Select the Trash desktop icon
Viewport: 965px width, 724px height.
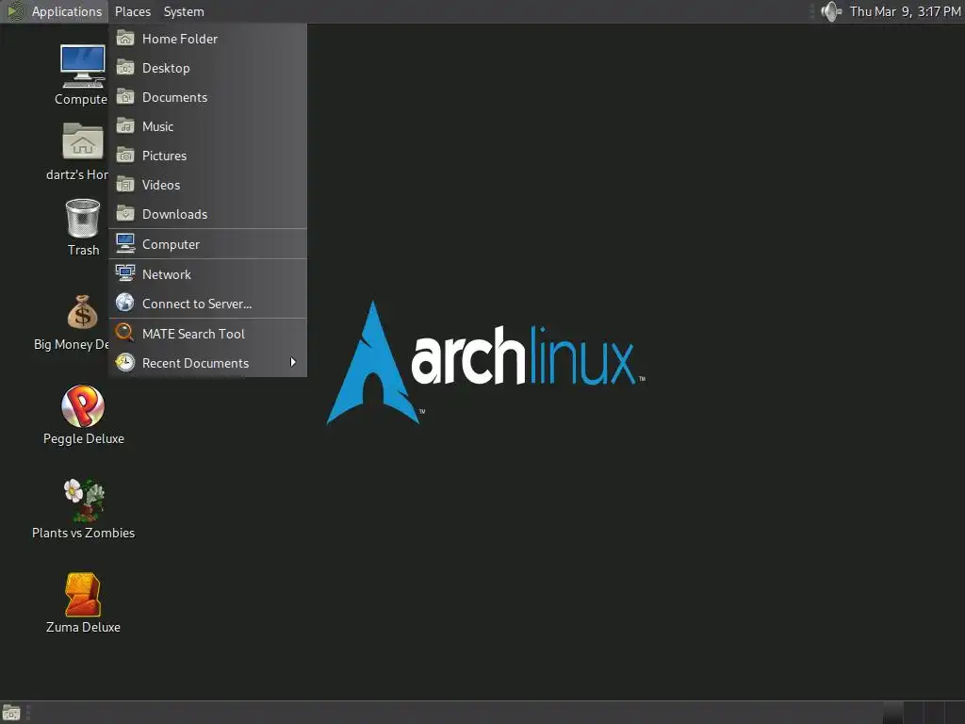[83, 218]
